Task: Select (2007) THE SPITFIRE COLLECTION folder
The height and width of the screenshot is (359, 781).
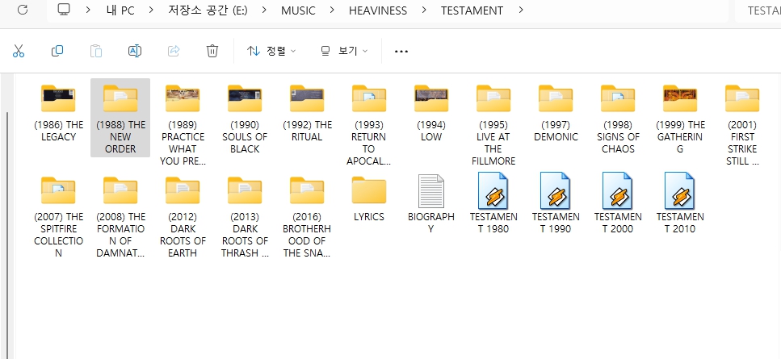Action: (x=58, y=216)
